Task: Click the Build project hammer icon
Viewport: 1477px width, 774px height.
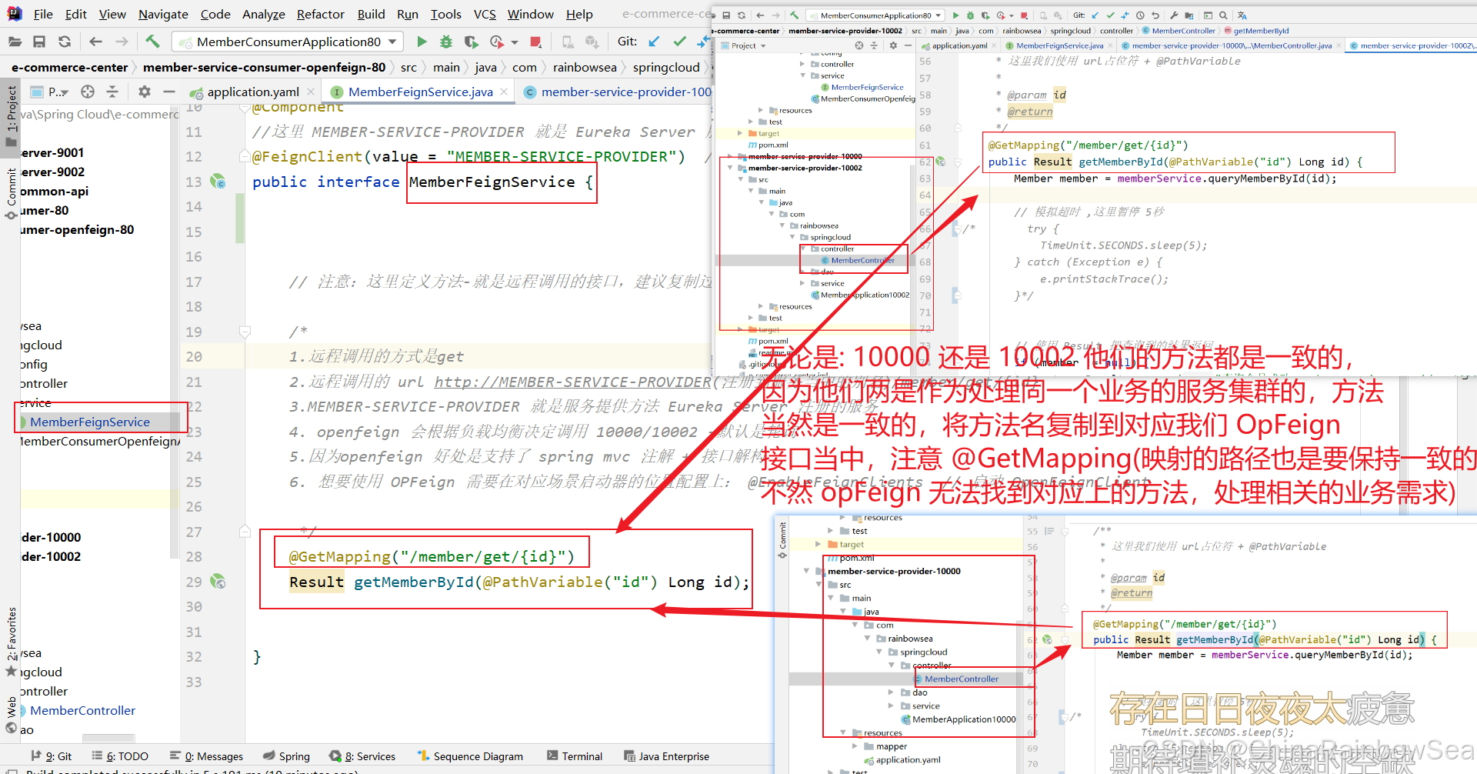Action: pos(152,42)
